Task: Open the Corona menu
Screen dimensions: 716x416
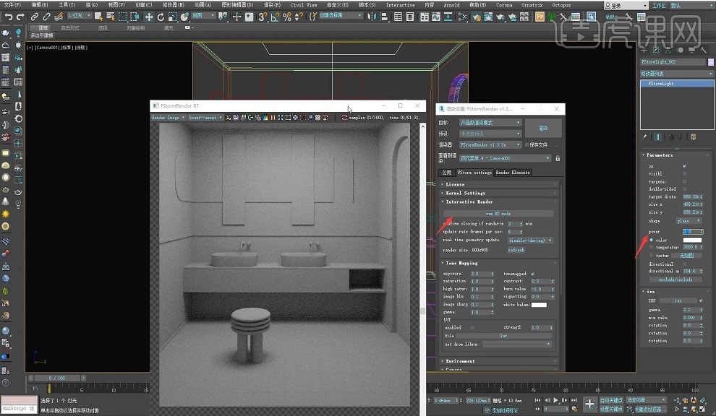Action: coord(503,5)
